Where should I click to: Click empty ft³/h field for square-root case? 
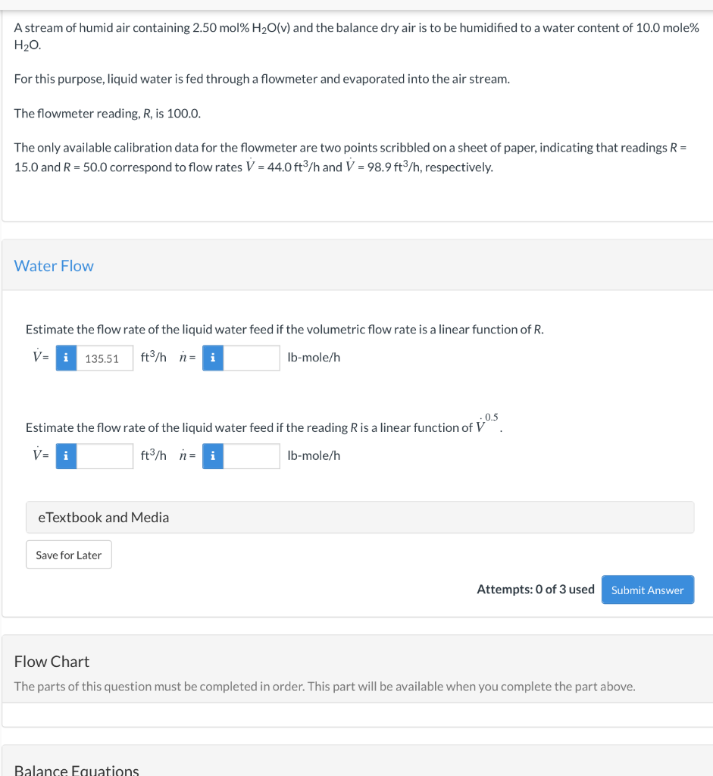[x=105, y=455]
